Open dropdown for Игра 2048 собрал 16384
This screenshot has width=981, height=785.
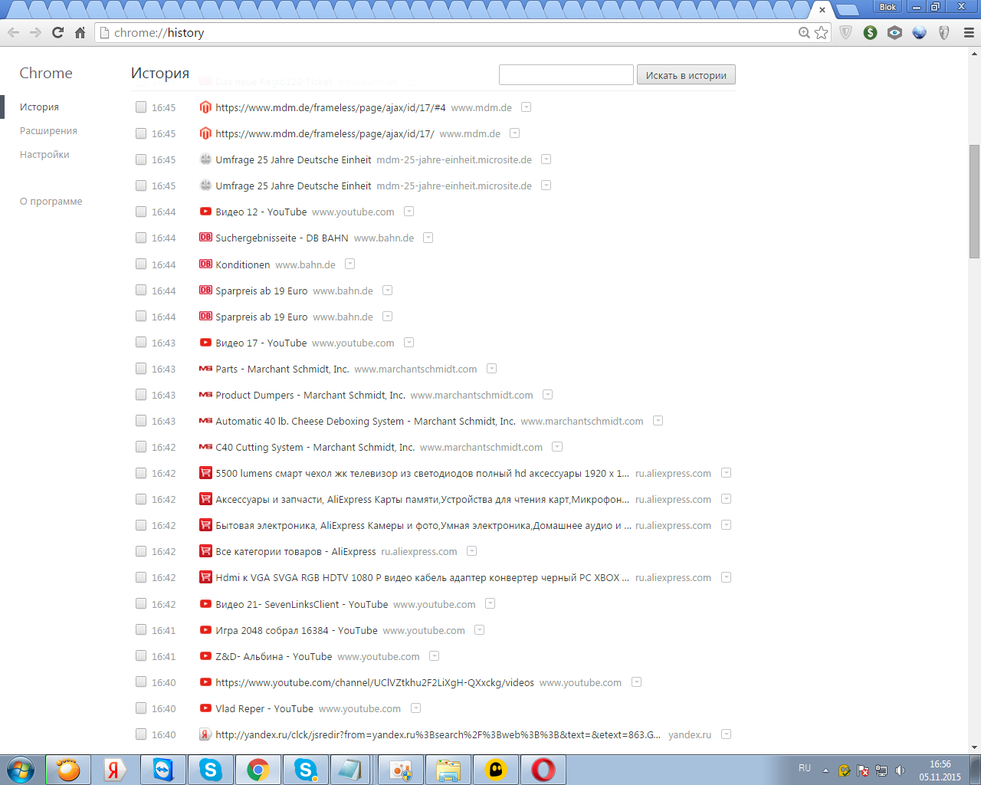click(480, 630)
